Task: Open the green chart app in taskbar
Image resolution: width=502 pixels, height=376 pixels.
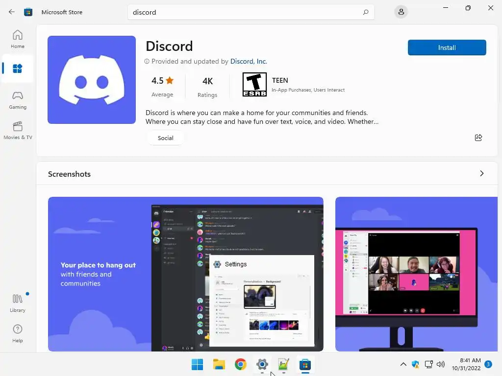Action: point(283,364)
